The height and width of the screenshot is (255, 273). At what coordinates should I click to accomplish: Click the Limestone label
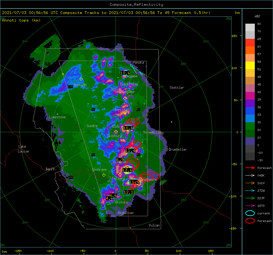[x=57, y=117]
